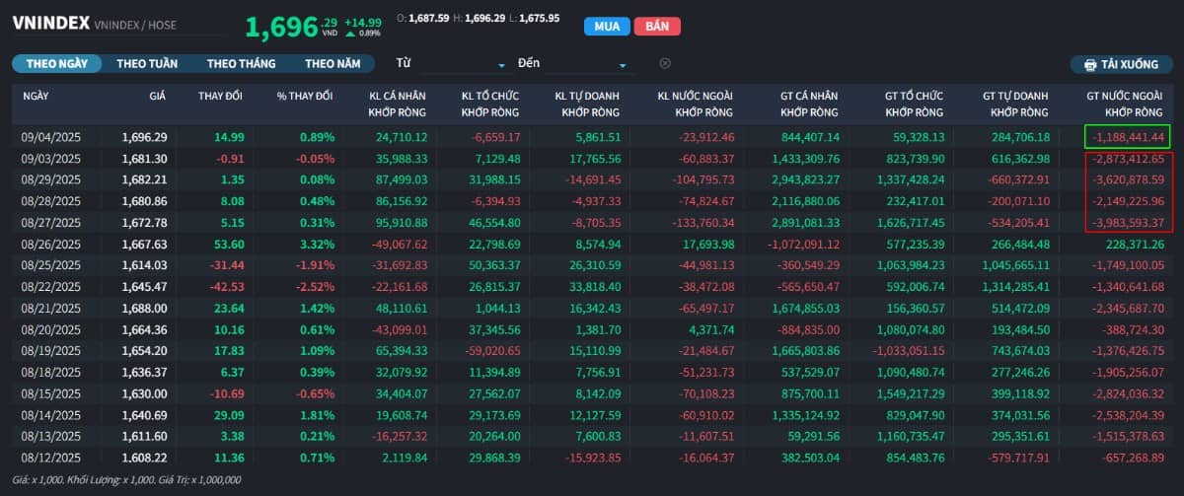
Task: Open the Đến date dropdown arrow
Action: tap(623, 65)
